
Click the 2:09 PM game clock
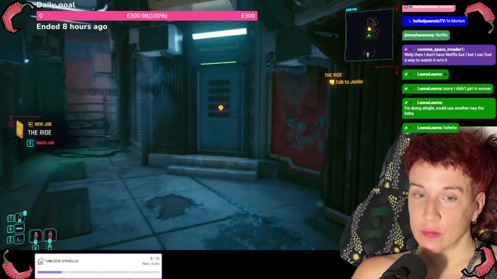351,9
